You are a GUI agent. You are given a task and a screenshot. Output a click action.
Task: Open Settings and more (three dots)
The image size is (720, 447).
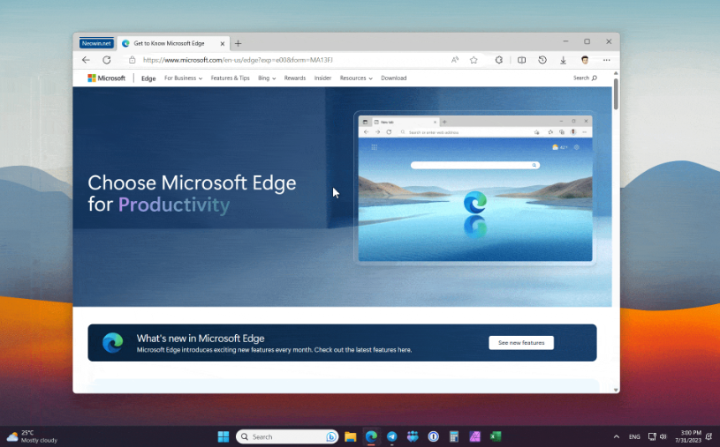point(607,60)
